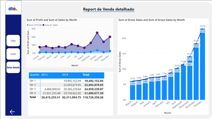Image resolution: width=212 pixels, height=119 pixels.
Task: Click the Sum of Sales legend marker
Action: click(43, 25)
